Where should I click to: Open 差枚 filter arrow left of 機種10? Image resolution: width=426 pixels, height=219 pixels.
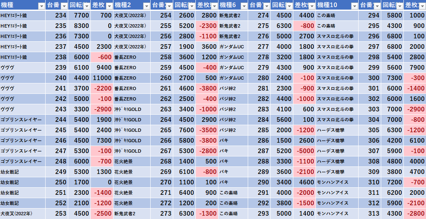click(312, 6)
